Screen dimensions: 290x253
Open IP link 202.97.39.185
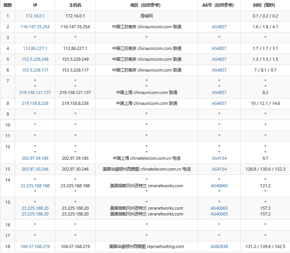[x=35, y=158]
